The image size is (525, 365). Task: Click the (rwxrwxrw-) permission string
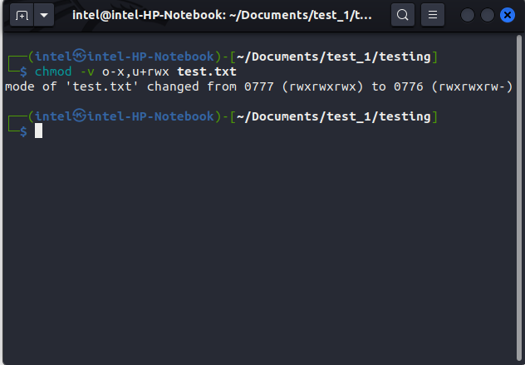pyautogui.click(x=473, y=86)
